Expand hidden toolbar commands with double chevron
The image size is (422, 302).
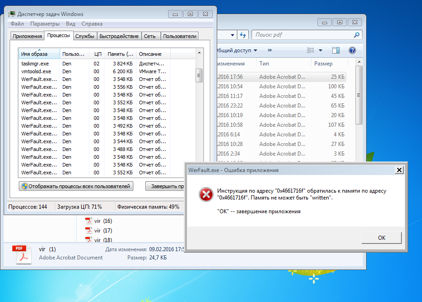[270, 50]
